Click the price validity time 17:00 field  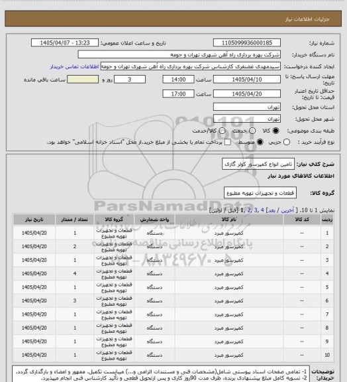178,94
